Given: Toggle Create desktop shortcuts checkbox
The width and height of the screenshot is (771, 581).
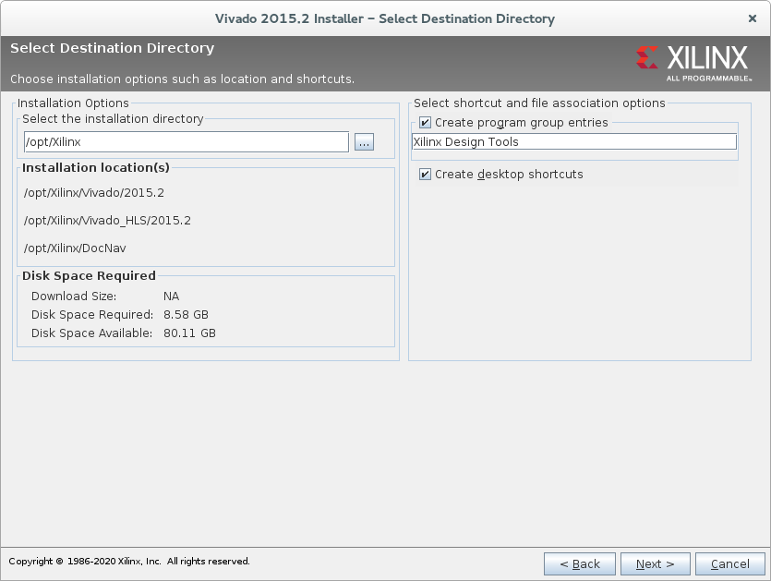Looking at the screenshot, I should click(425, 175).
